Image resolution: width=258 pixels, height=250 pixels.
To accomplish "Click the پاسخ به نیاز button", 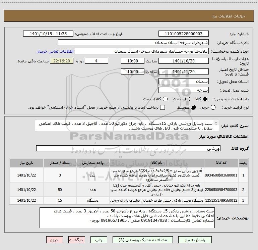I will (x=195, y=240).
